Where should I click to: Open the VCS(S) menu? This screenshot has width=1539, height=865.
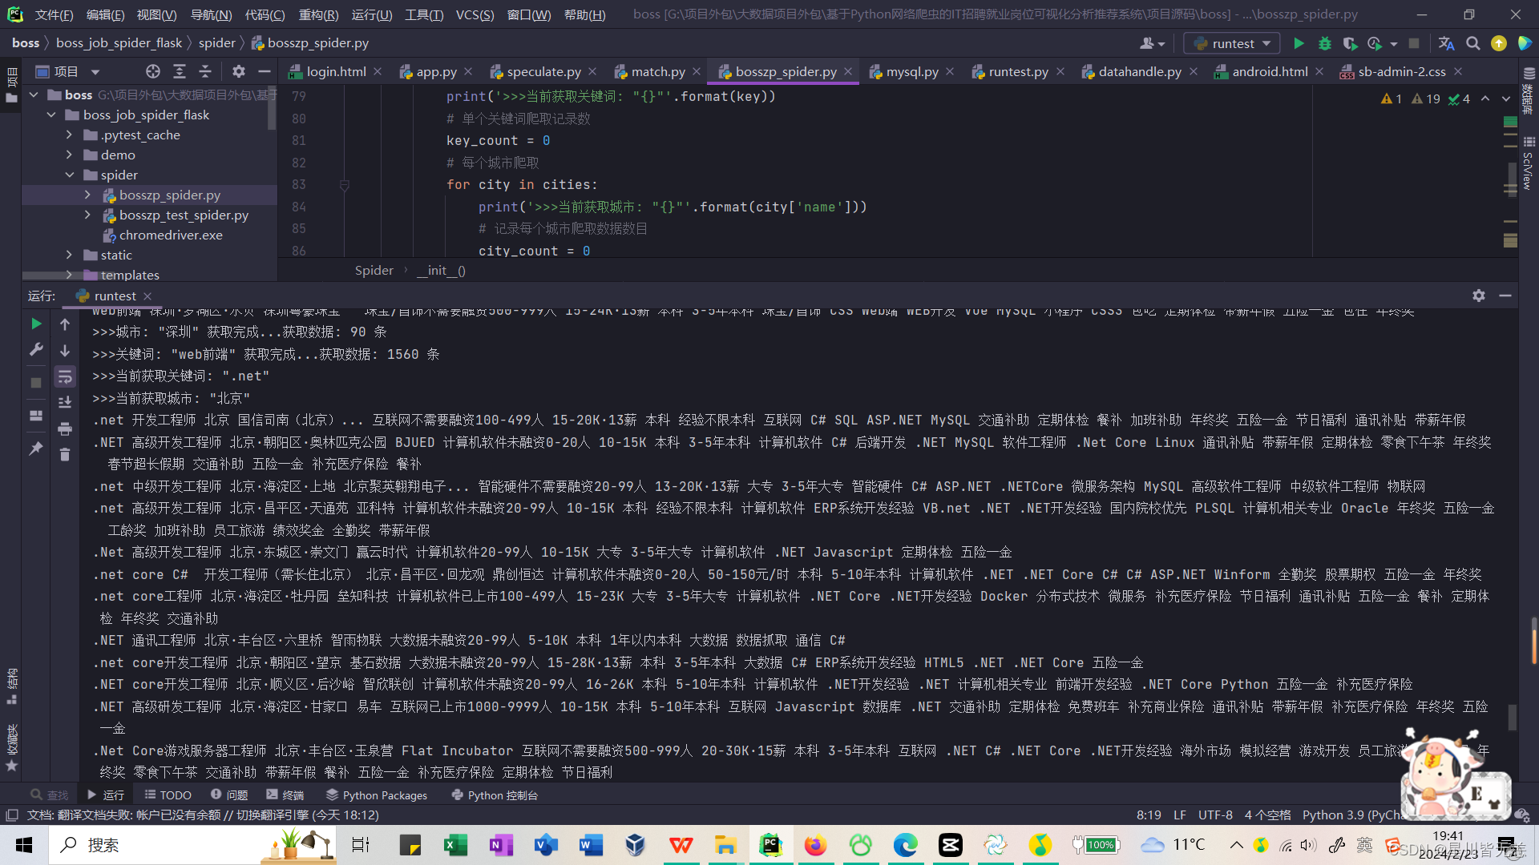[475, 14]
